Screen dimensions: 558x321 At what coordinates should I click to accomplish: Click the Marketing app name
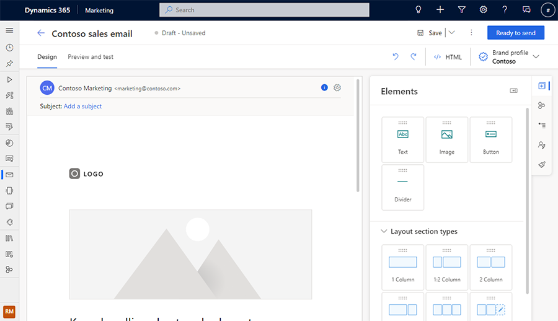(x=99, y=11)
